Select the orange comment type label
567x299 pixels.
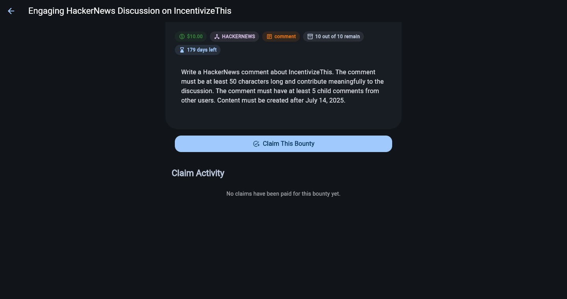(285, 37)
